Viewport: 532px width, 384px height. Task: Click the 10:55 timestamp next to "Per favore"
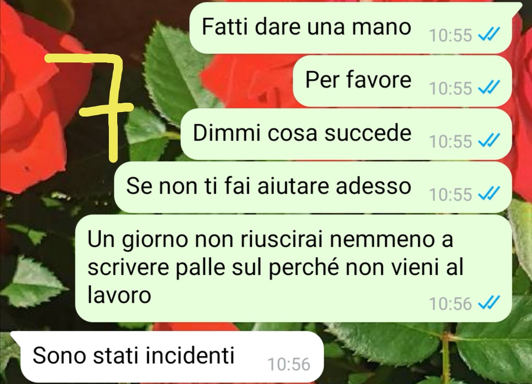[x=451, y=89]
